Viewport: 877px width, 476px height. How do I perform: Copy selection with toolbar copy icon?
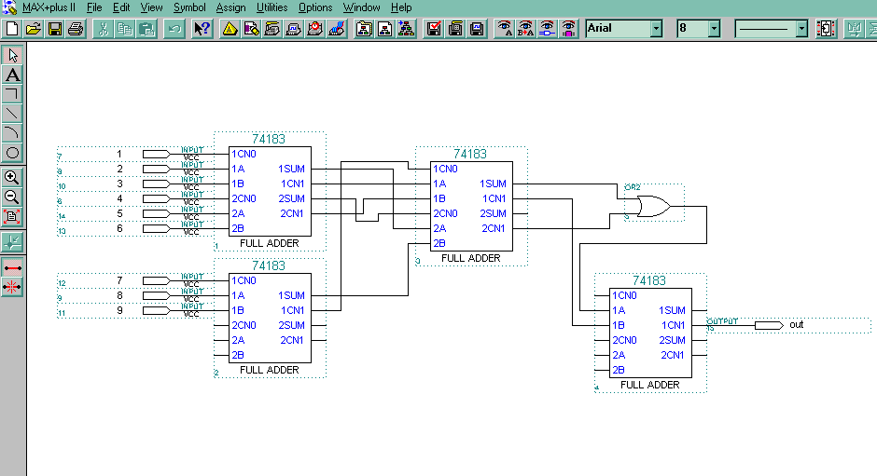125,29
